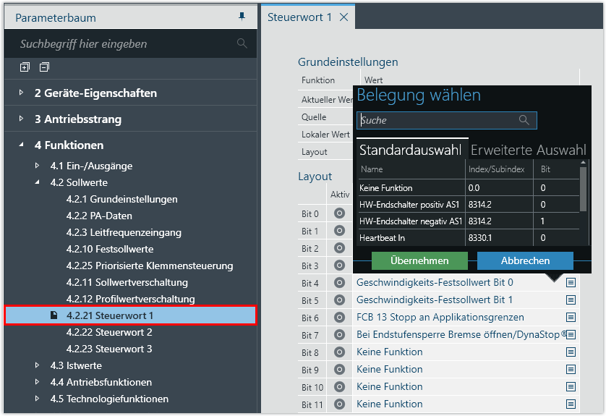Switch to the Erweiterte Auswahl tab

[x=528, y=150]
